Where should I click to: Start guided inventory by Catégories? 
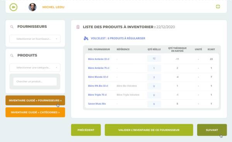point(35,112)
